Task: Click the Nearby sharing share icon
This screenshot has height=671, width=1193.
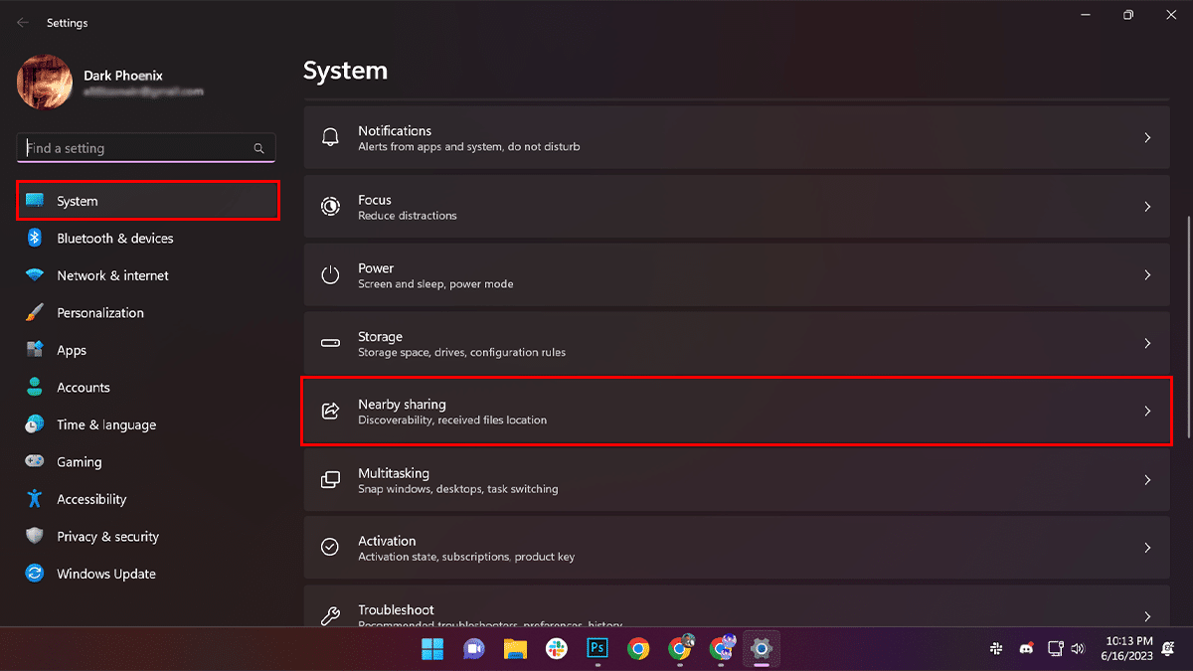Action: point(330,412)
